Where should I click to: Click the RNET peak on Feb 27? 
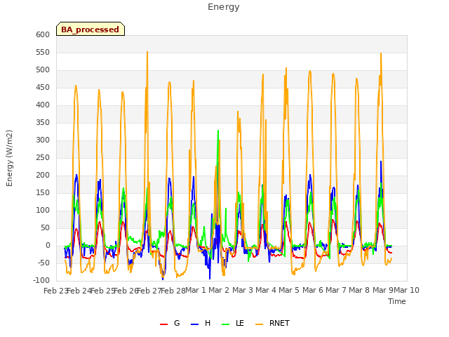[147, 53]
